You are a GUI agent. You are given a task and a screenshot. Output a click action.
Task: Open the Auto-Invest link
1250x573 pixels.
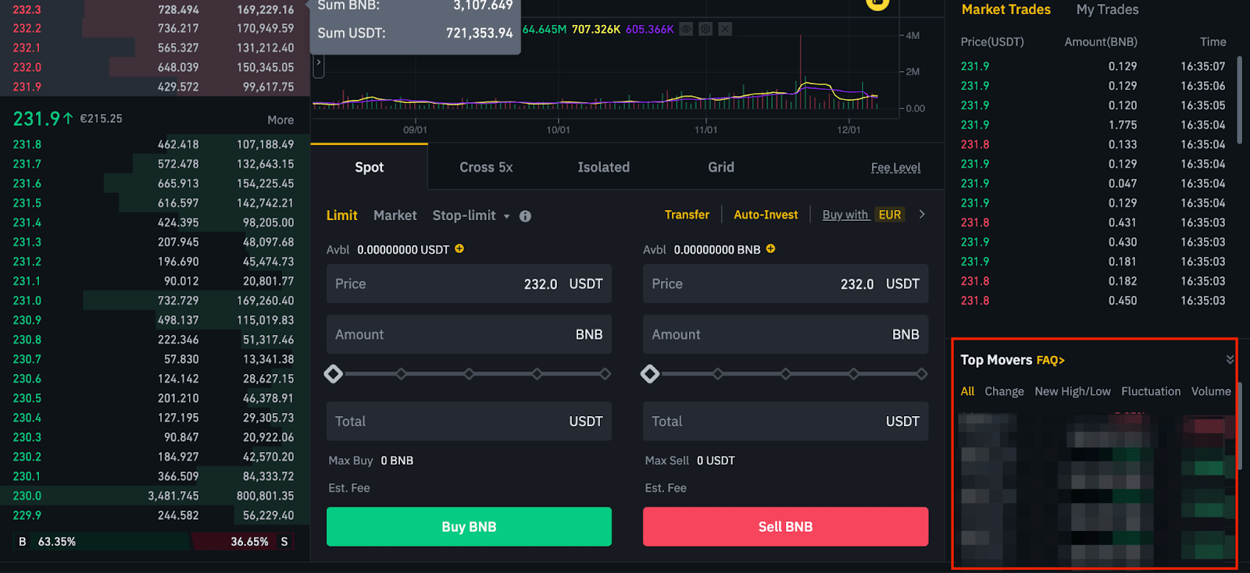pyautogui.click(x=766, y=215)
